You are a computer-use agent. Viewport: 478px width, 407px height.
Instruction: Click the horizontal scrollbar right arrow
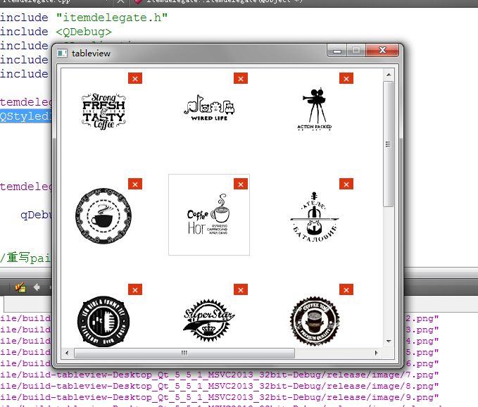click(x=376, y=353)
